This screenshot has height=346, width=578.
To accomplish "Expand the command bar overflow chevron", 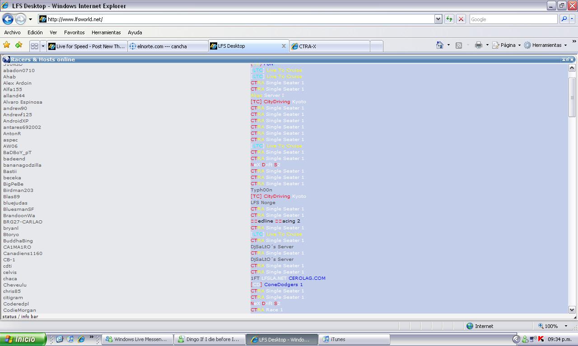I will (574, 42).
